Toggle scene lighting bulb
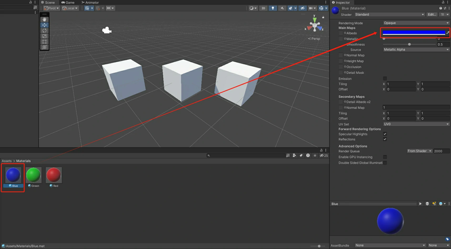The image size is (451, 249). coord(273,8)
